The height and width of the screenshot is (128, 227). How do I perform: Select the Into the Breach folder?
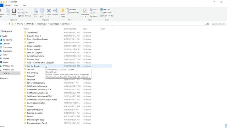tap(33, 66)
